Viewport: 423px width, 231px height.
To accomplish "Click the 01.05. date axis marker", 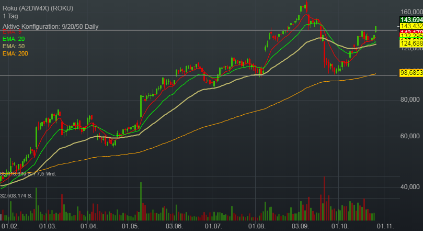I will point(130,226).
